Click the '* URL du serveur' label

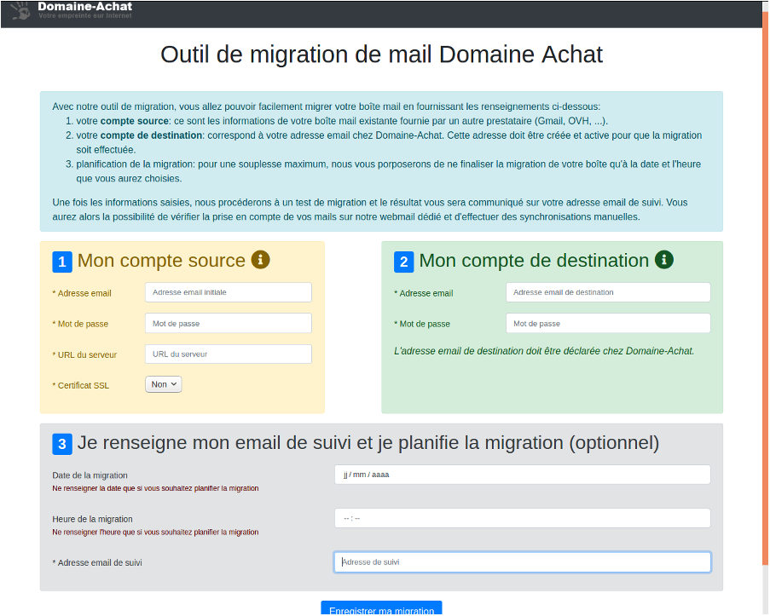84,355
